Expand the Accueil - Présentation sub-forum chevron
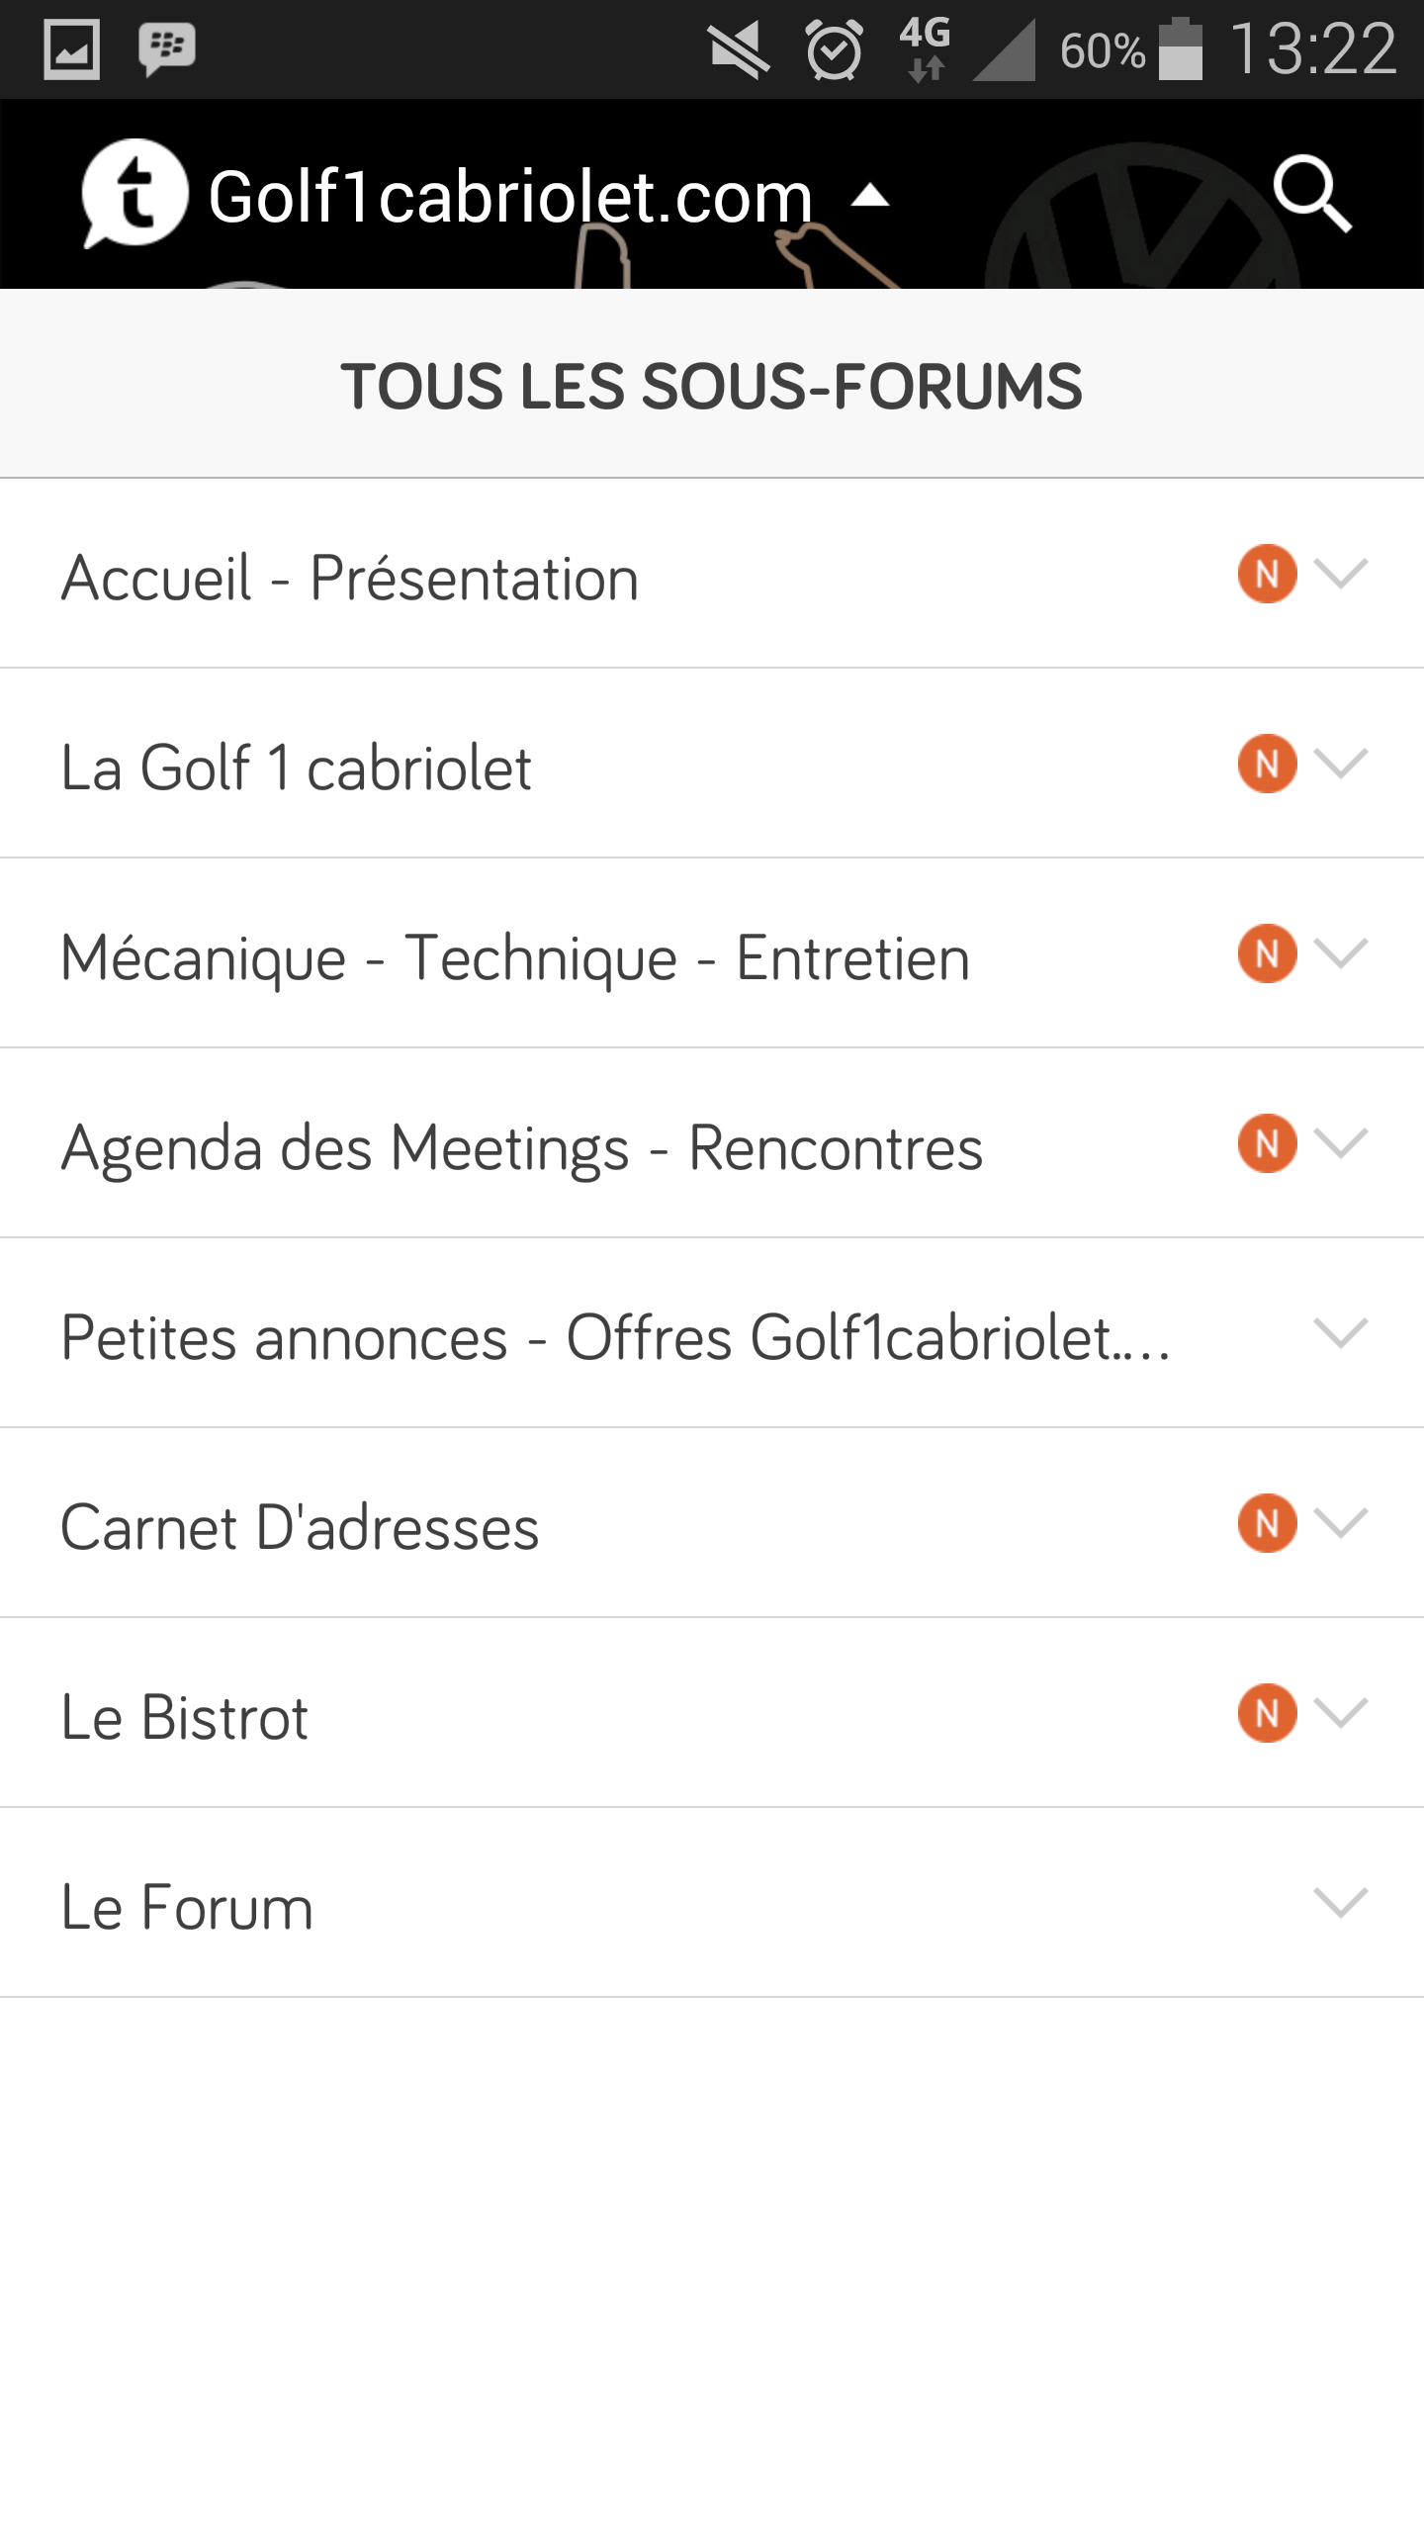 pyautogui.click(x=1340, y=574)
